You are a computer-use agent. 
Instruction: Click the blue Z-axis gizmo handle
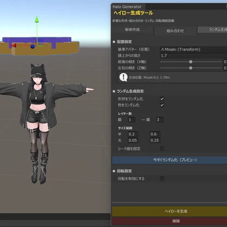[33, 47]
